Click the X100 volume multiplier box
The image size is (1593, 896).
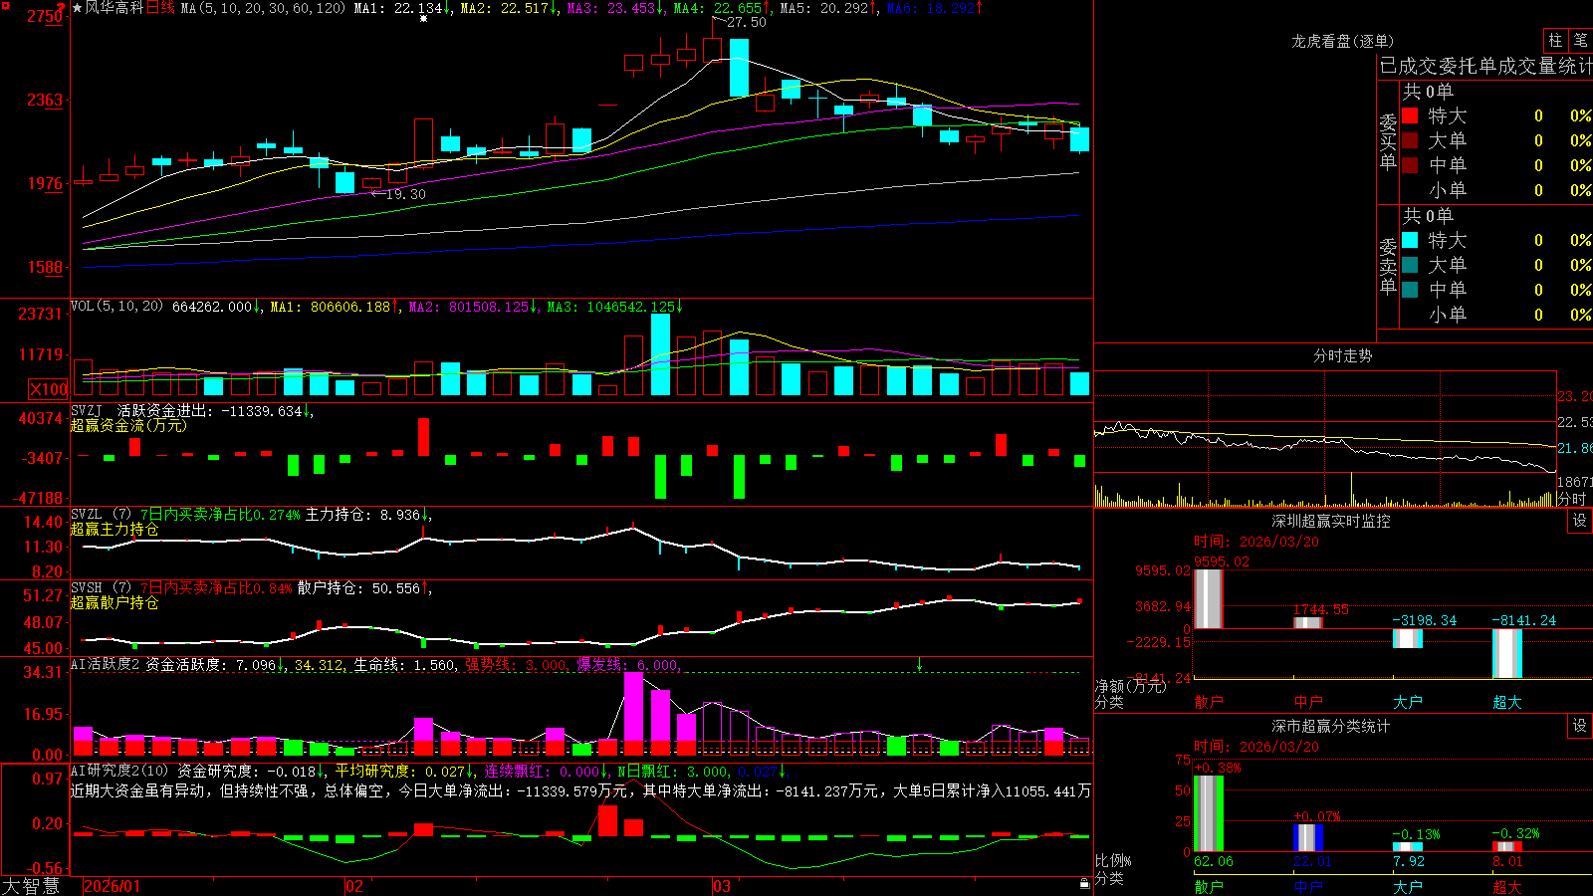(x=48, y=390)
